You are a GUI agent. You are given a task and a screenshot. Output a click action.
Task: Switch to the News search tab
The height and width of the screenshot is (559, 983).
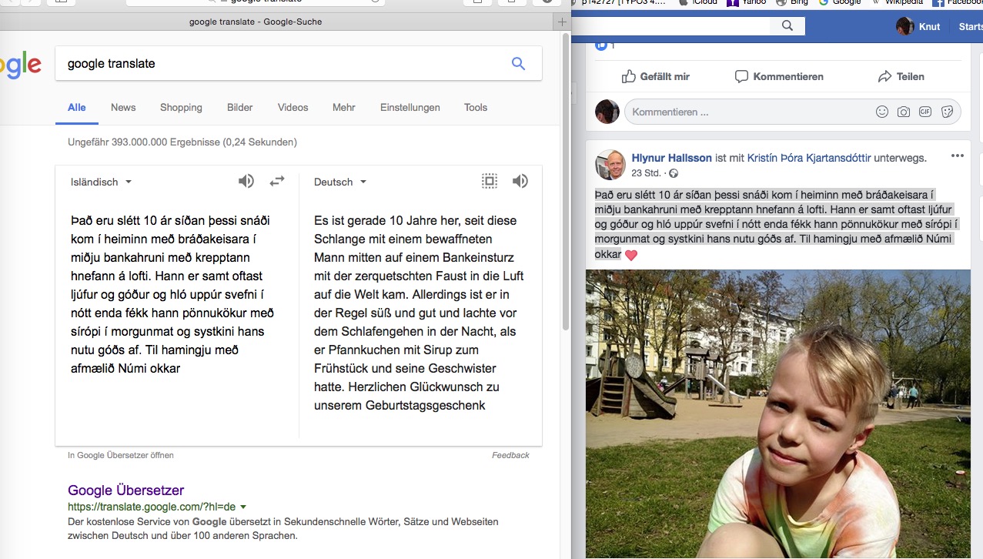123,108
